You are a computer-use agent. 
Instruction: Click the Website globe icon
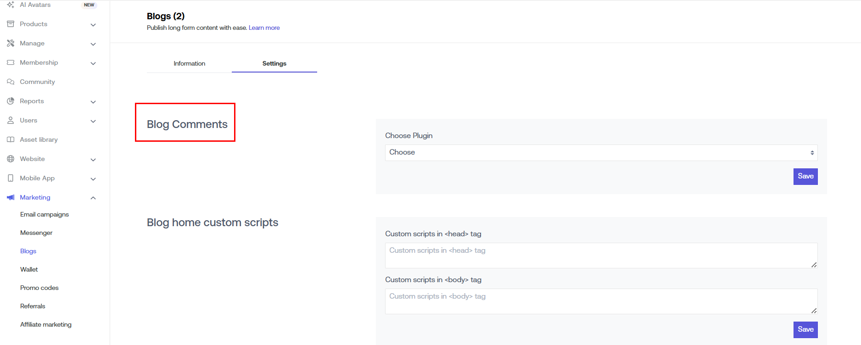click(x=11, y=159)
